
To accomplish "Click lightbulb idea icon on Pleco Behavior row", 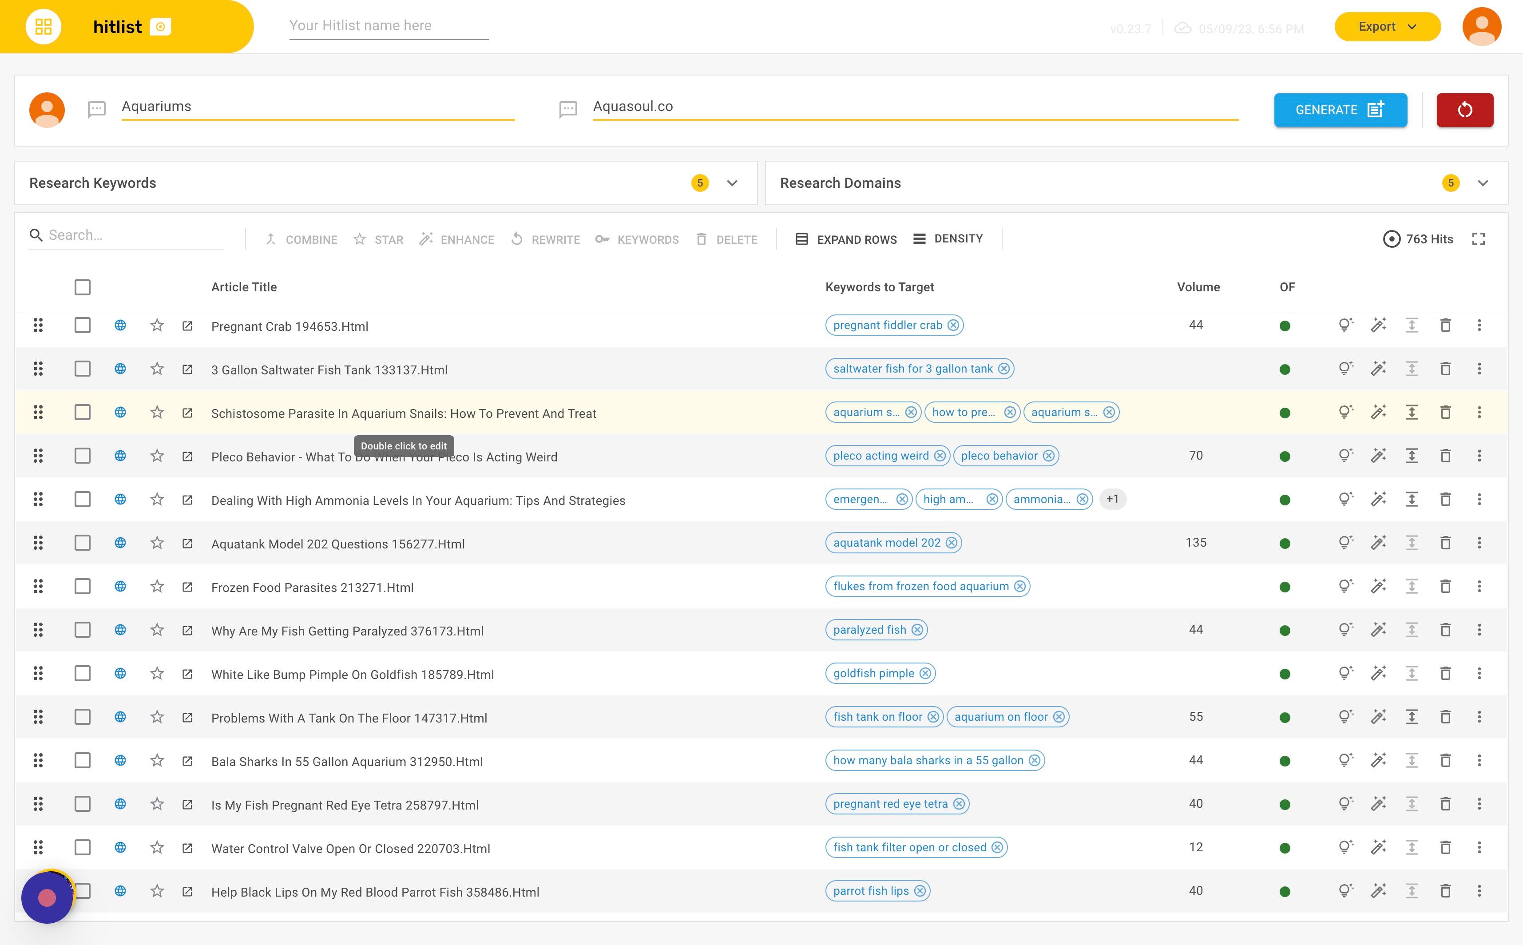I will (x=1345, y=456).
